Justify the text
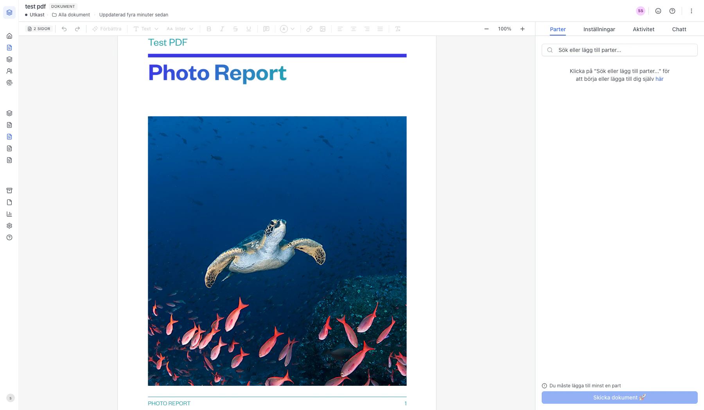The height and width of the screenshot is (410, 704). 380,29
